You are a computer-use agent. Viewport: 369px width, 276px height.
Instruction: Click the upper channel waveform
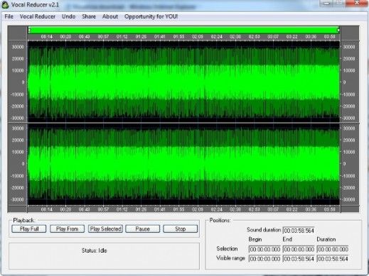pyautogui.click(x=184, y=82)
